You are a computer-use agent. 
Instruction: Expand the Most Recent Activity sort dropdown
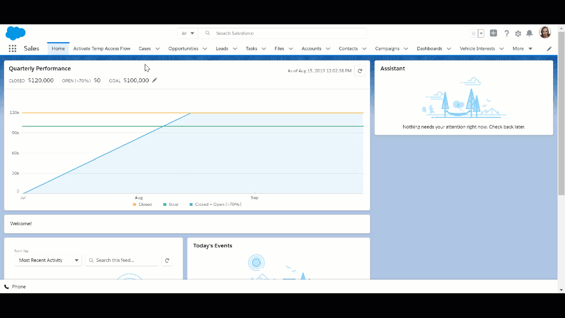coord(47,260)
